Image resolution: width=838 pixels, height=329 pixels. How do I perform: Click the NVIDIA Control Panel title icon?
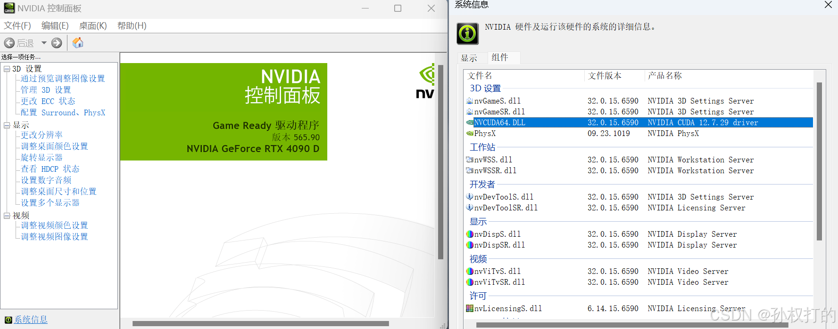pyautogui.click(x=9, y=8)
